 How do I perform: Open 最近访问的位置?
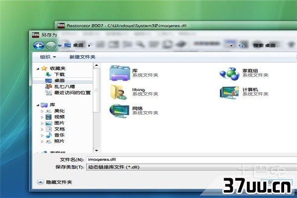tap(72, 93)
